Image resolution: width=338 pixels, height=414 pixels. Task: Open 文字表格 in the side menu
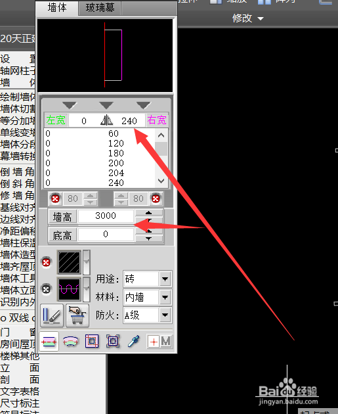[20, 391]
